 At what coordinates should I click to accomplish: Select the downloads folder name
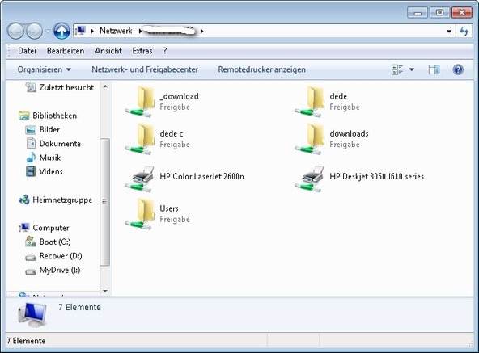coord(349,133)
